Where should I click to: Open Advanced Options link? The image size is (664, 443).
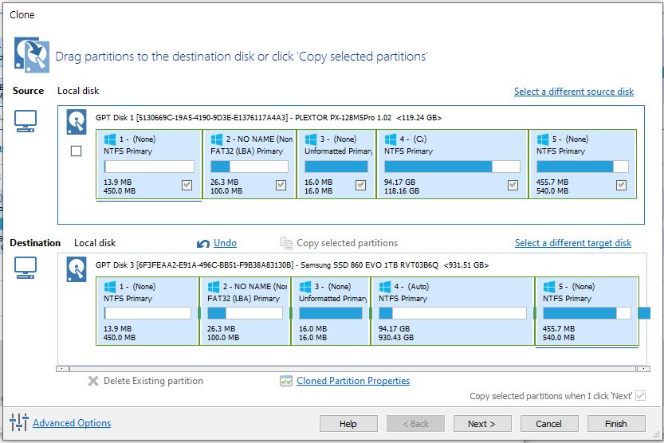(72, 423)
